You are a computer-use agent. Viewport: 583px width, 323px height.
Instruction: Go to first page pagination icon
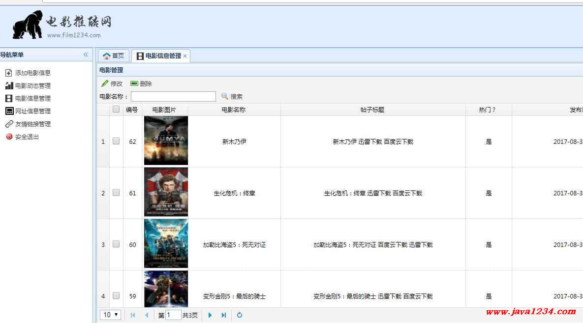[x=133, y=315]
